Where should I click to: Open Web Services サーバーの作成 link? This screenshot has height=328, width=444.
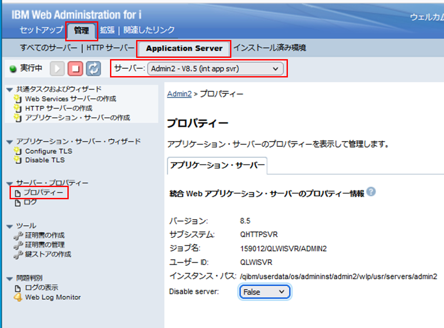point(70,99)
